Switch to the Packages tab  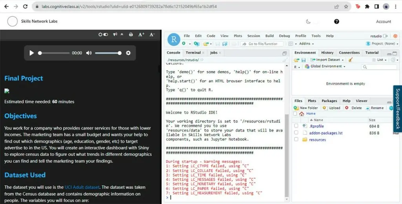[x=329, y=101]
